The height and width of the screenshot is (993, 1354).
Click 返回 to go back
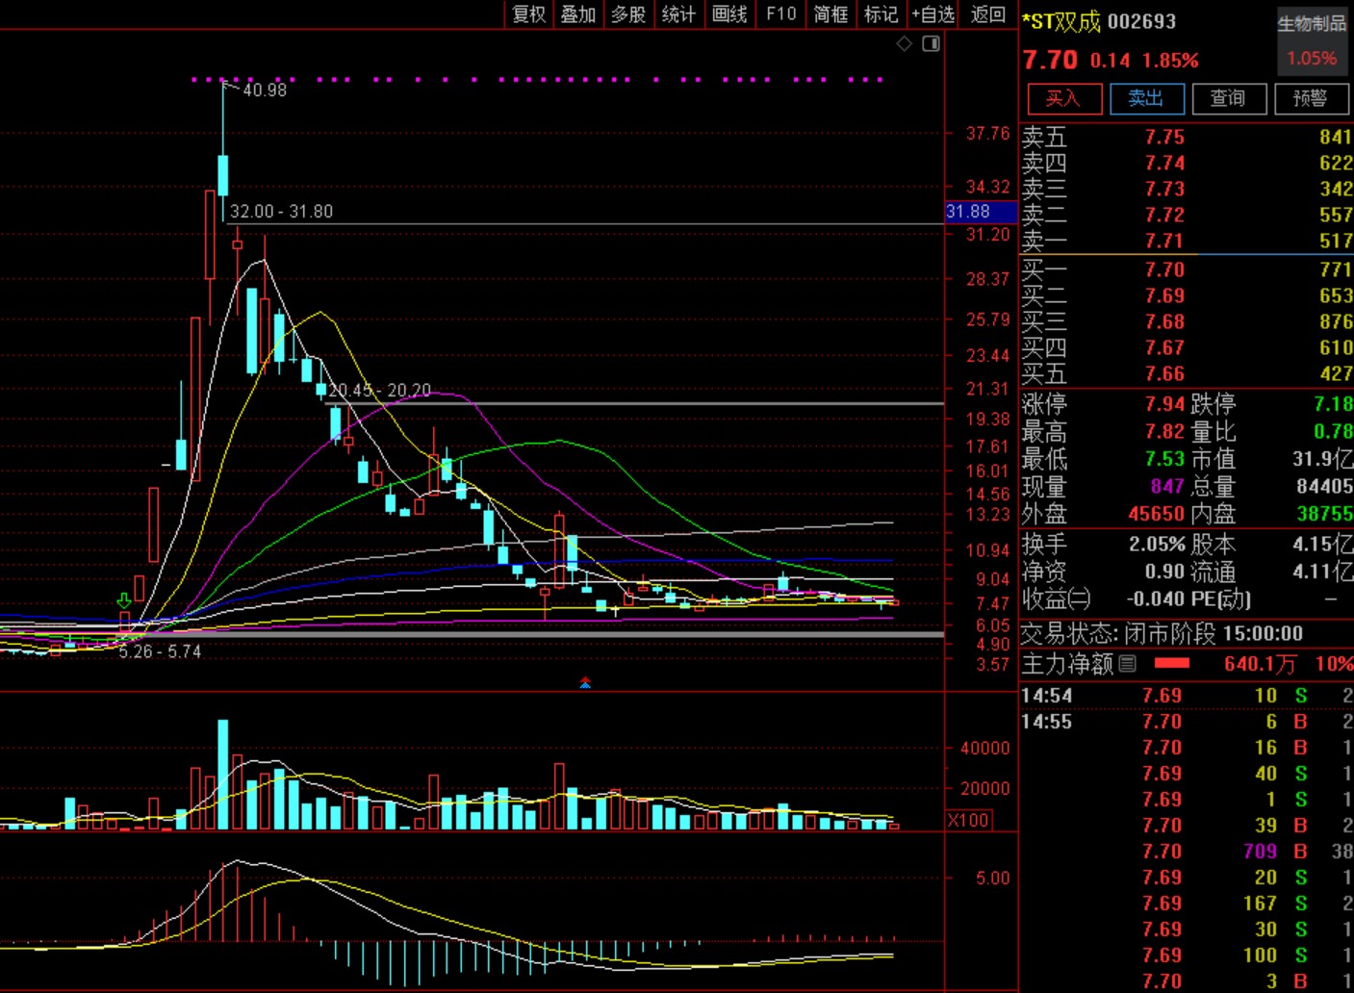tap(987, 14)
